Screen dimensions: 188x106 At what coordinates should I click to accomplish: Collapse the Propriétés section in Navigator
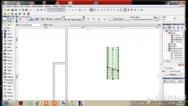165,68
